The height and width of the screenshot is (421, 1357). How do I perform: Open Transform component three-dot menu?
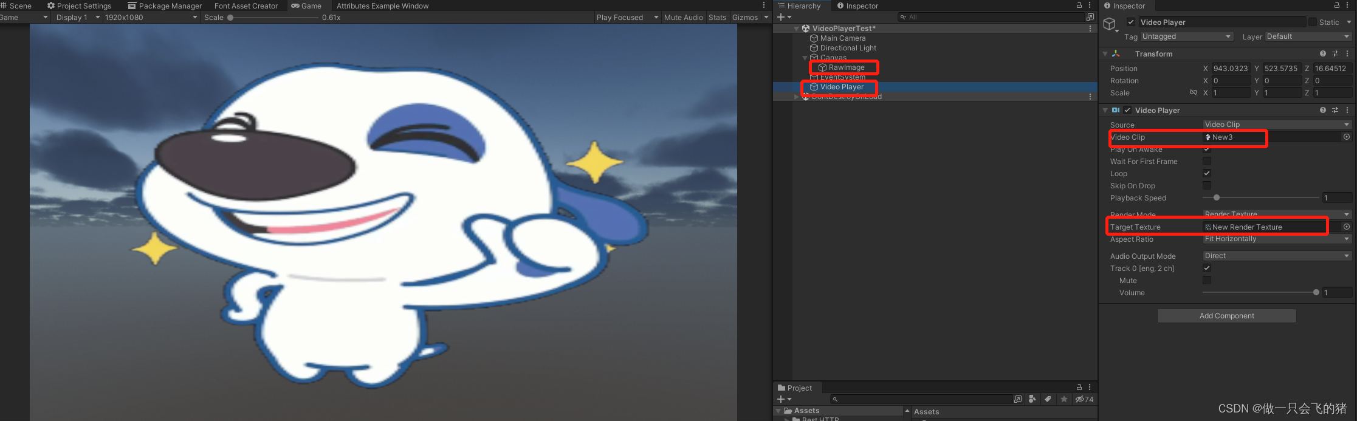click(1347, 53)
